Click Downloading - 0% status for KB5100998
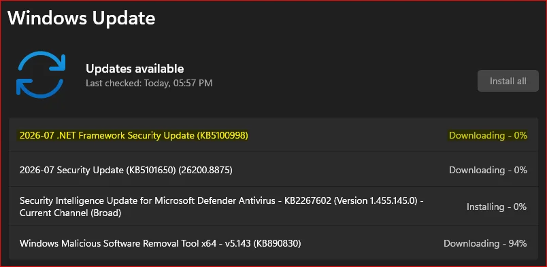547x267 pixels. coord(488,135)
